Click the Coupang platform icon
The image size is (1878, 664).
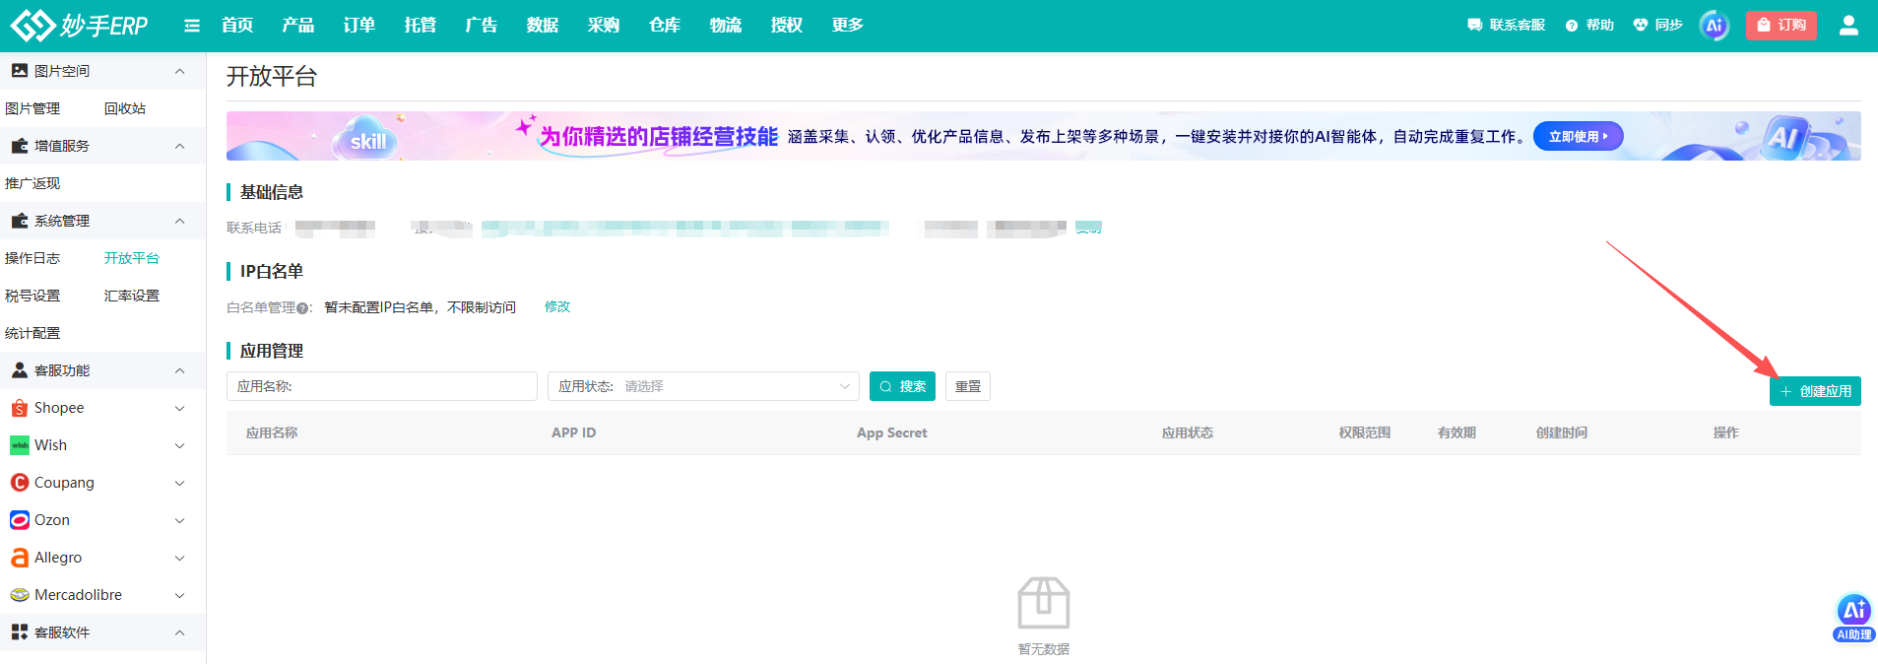pyautogui.click(x=19, y=483)
